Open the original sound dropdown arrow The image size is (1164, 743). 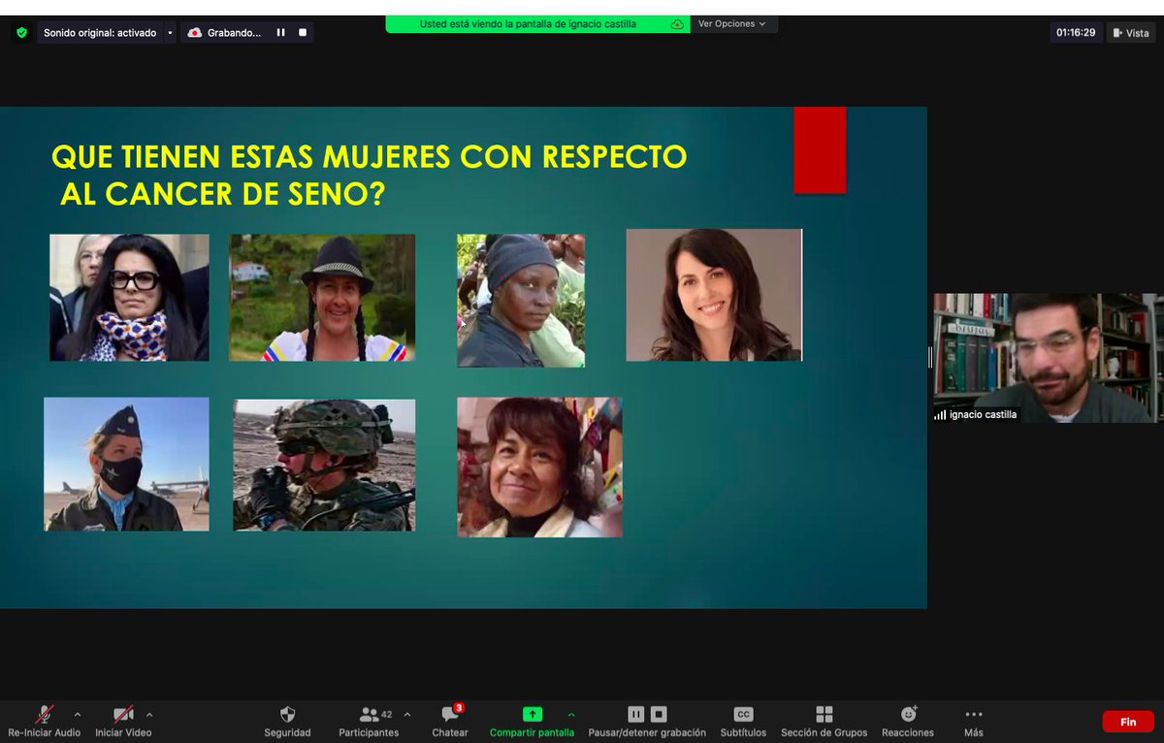pyautogui.click(x=170, y=32)
